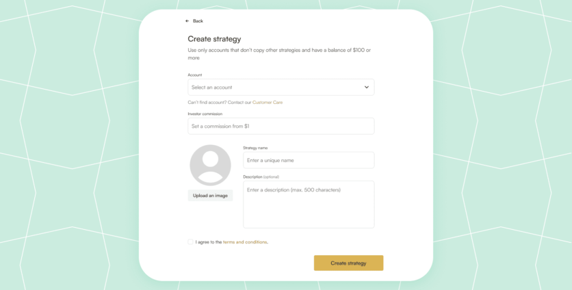Click the 'I agree to the' checkbox label
The width and height of the screenshot is (572, 290).
[209, 242]
